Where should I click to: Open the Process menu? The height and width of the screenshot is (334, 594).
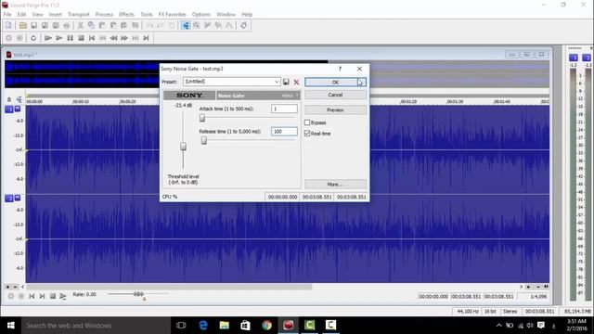point(104,15)
